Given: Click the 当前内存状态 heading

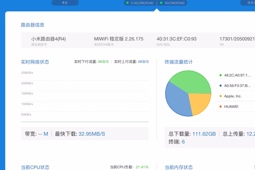Looking at the screenshot, I should pyautogui.click(x=178, y=167).
